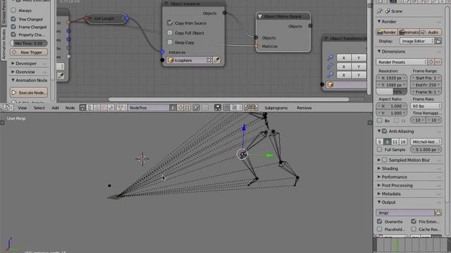
Task: Open the Remove menu
Action: tap(304, 108)
